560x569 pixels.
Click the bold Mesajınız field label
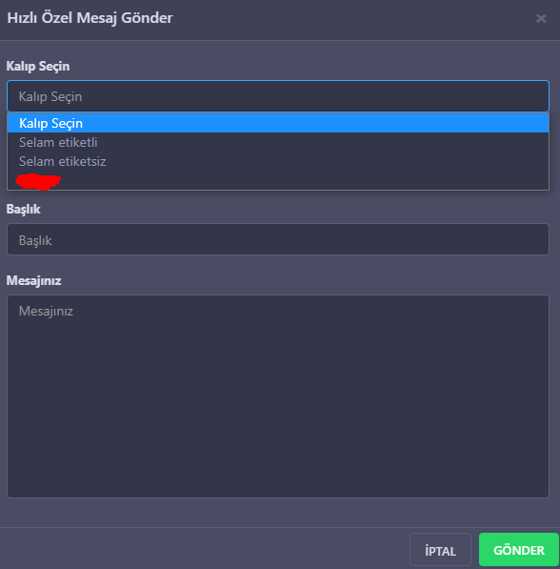tap(33, 280)
